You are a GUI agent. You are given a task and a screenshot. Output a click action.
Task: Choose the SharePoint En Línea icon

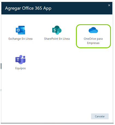pyautogui.click(x=57, y=30)
